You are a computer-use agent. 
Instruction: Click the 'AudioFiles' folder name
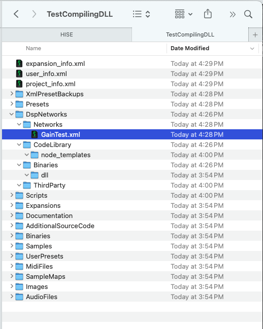pyautogui.click(x=42, y=297)
